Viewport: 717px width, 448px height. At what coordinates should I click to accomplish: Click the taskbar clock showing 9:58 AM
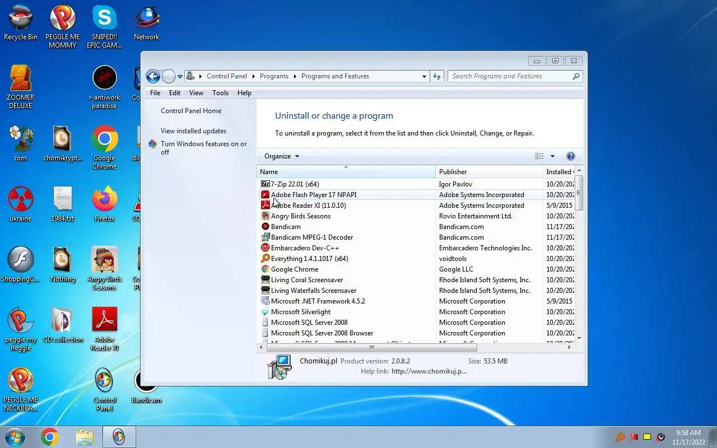[x=688, y=437]
